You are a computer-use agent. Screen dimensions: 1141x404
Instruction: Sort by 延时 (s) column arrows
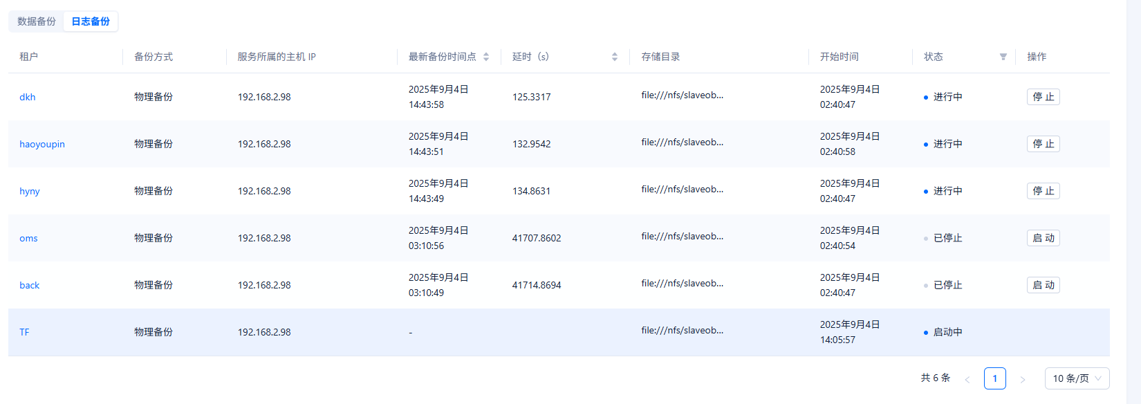tap(615, 57)
